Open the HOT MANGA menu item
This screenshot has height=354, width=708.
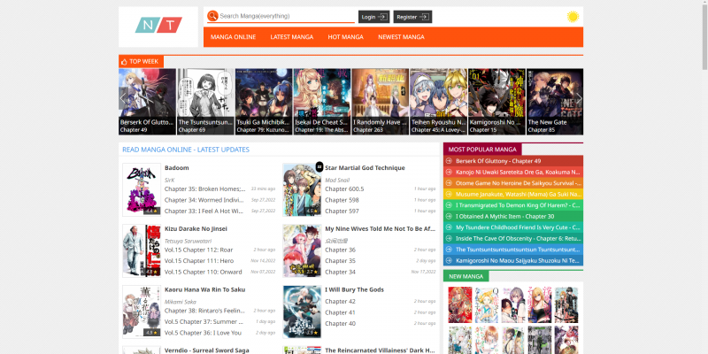point(345,37)
